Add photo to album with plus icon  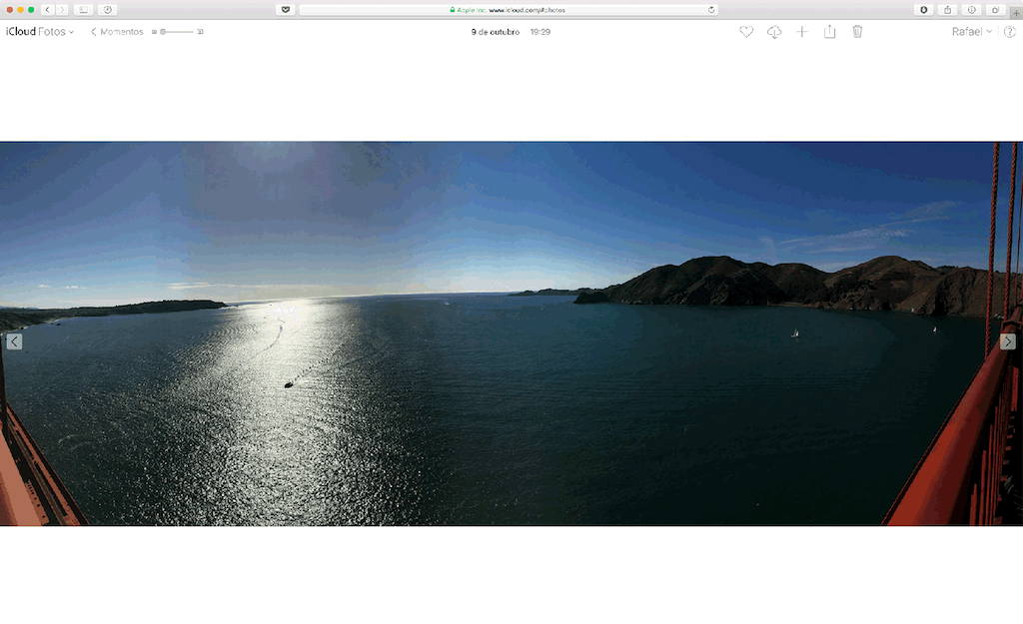802,31
